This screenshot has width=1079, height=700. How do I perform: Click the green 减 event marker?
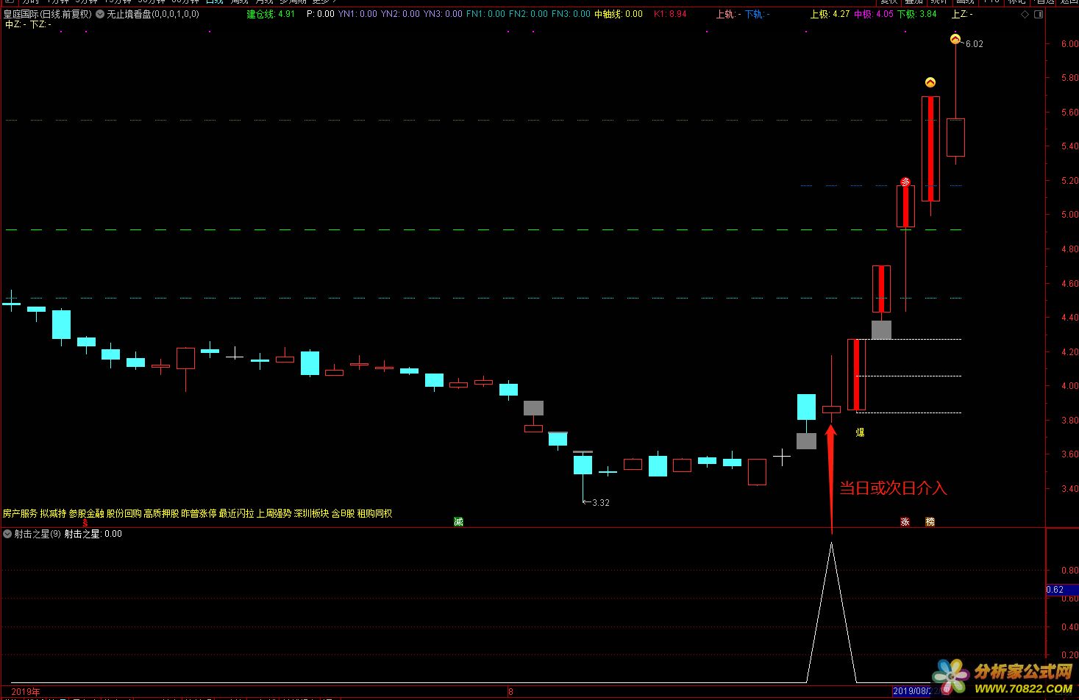(458, 522)
